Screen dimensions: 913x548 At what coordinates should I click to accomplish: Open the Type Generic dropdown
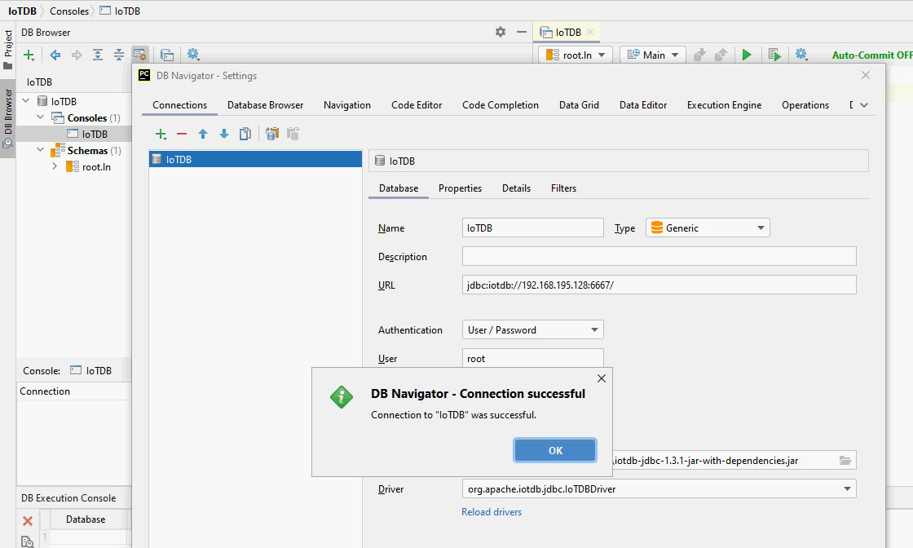coord(708,228)
